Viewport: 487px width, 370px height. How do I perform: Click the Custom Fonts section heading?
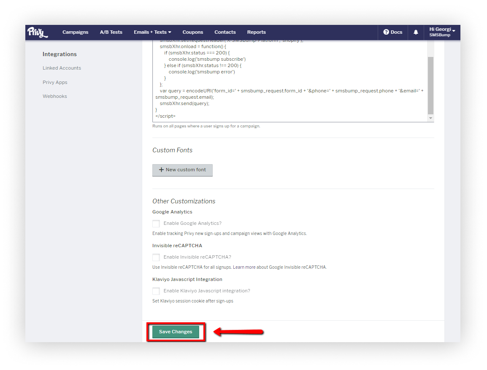click(172, 150)
